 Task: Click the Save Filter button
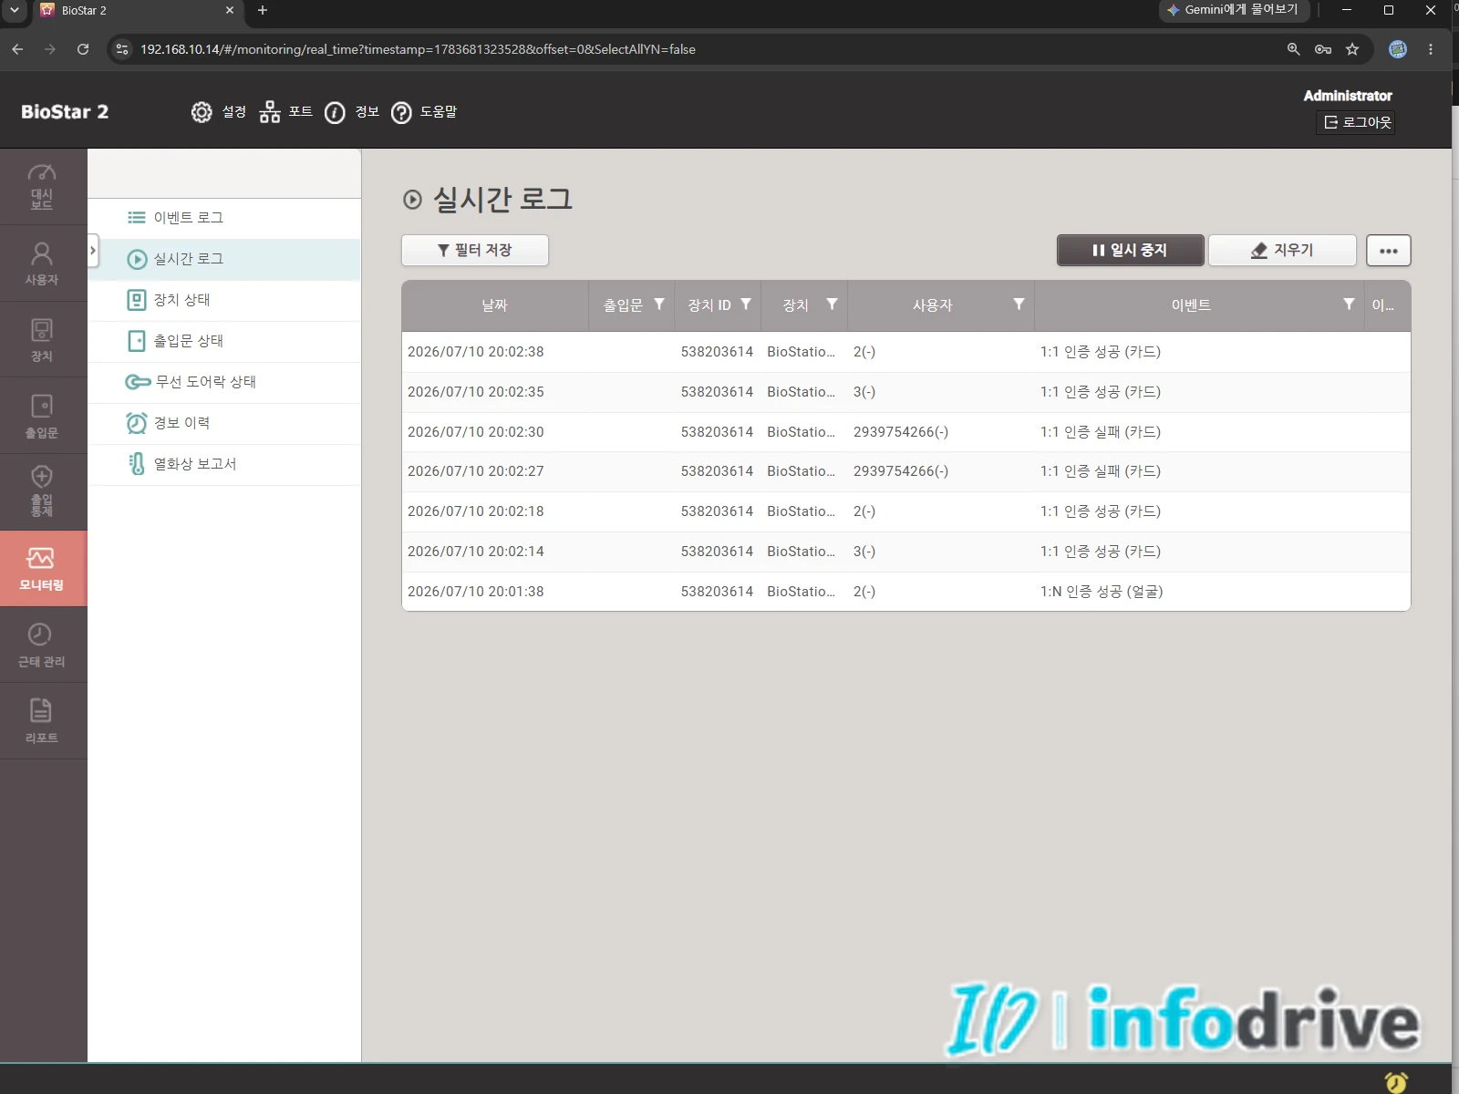[x=475, y=251]
